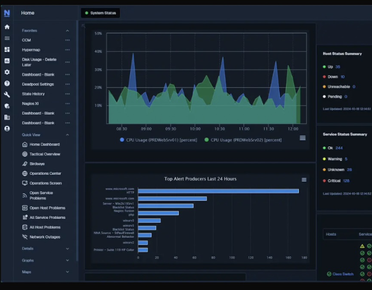Select Tactical Overview in Quick View
372x290 pixels.
tap(44, 154)
